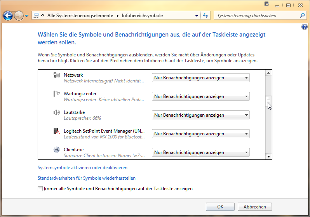Screen dimensions: 310x217
Task: Confirm with the OK button
Action: (x=220, y=207)
